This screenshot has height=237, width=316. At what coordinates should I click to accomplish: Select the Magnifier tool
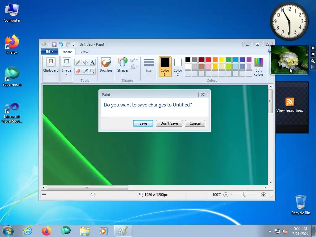pyautogui.click(x=92, y=71)
